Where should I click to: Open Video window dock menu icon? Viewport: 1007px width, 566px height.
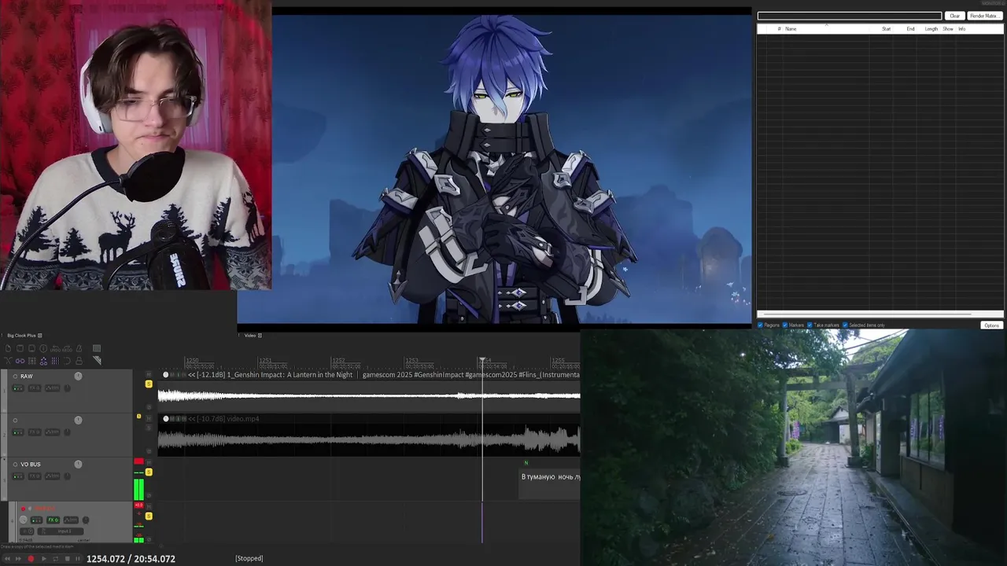click(x=260, y=336)
